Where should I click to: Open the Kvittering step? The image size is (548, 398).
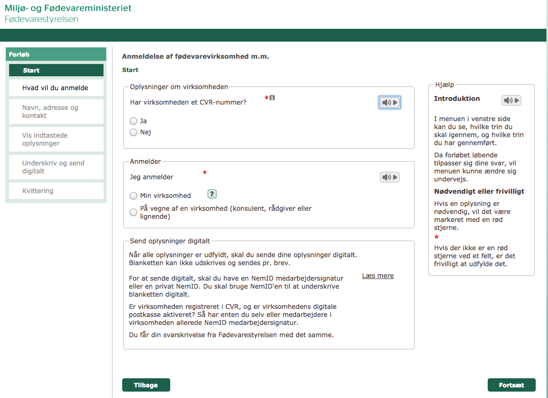click(x=56, y=191)
